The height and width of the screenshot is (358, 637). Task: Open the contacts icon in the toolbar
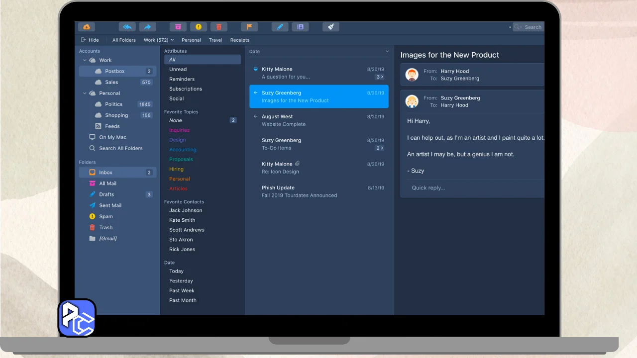(300, 27)
